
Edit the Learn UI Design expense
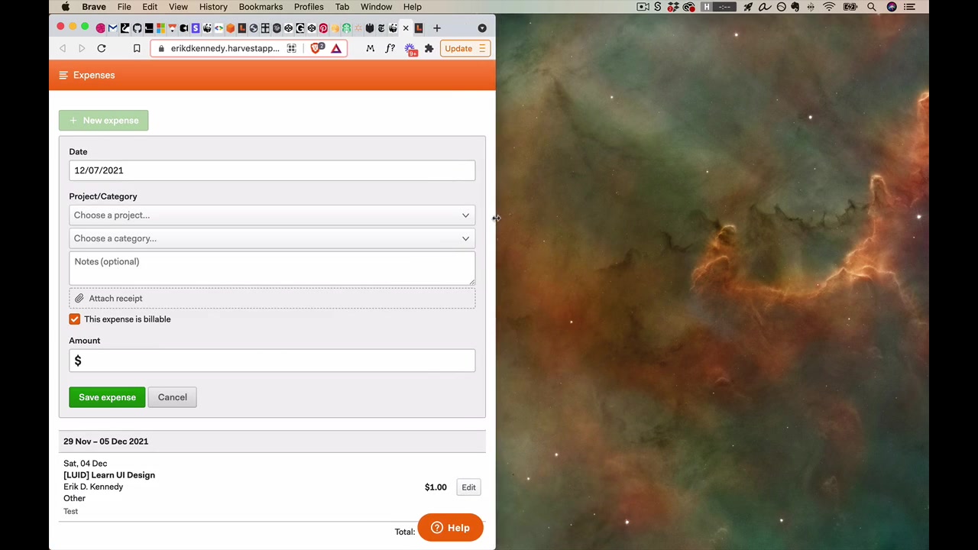click(x=468, y=487)
